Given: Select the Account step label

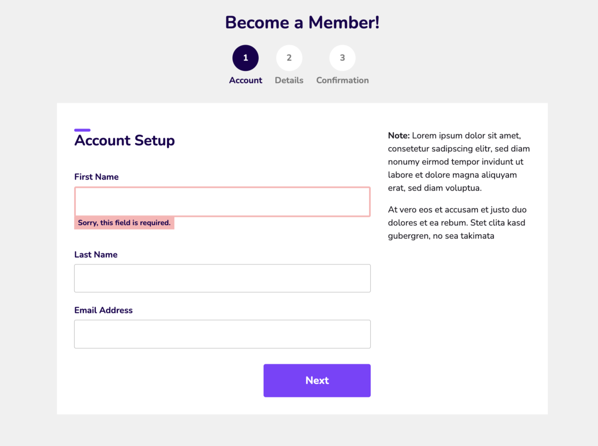Looking at the screenshot, I should (x=245, y=80).
